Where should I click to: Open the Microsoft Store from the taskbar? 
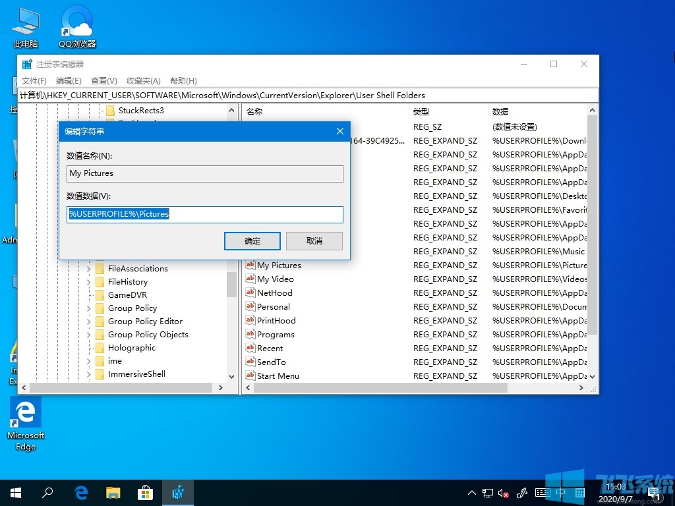click(145, 492)
